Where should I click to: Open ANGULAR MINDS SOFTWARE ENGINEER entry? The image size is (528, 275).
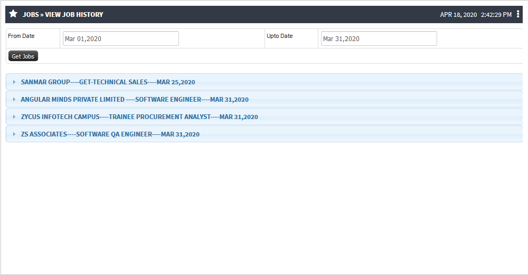pos(265,99)
